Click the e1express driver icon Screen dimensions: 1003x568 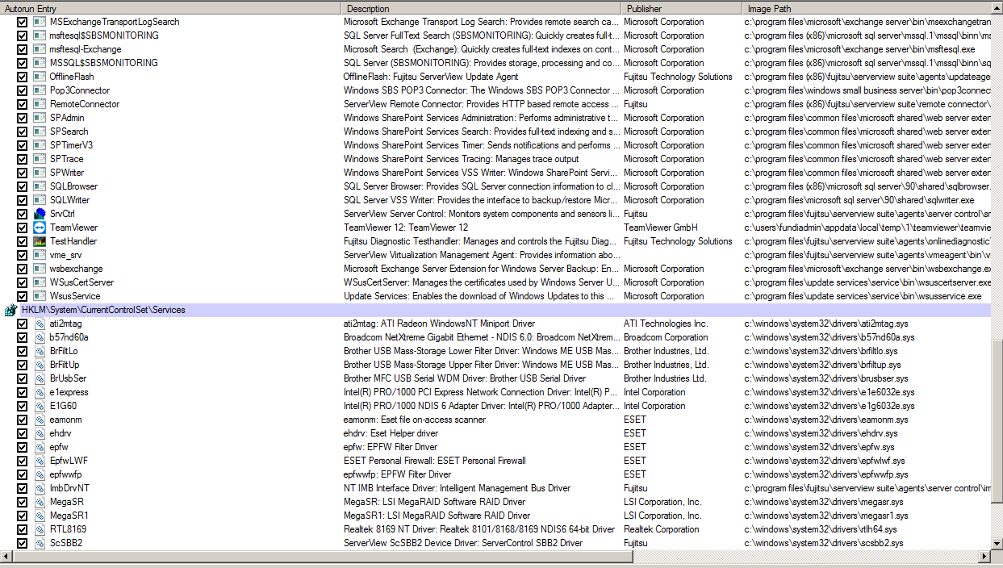(40, 392)
